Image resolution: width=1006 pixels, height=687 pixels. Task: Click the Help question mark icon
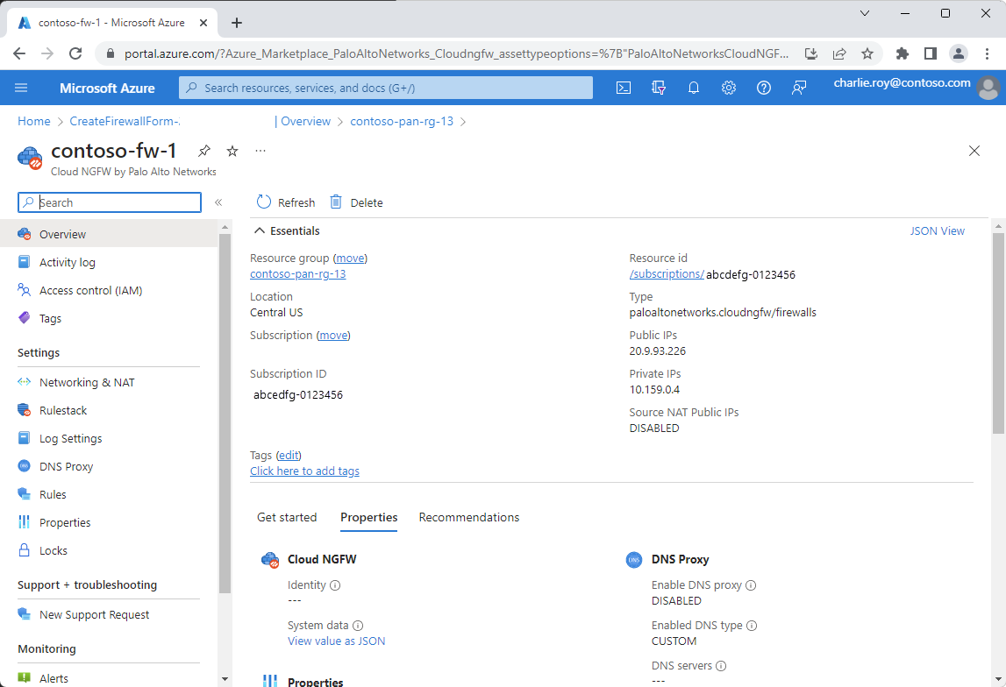coord(763,88)
